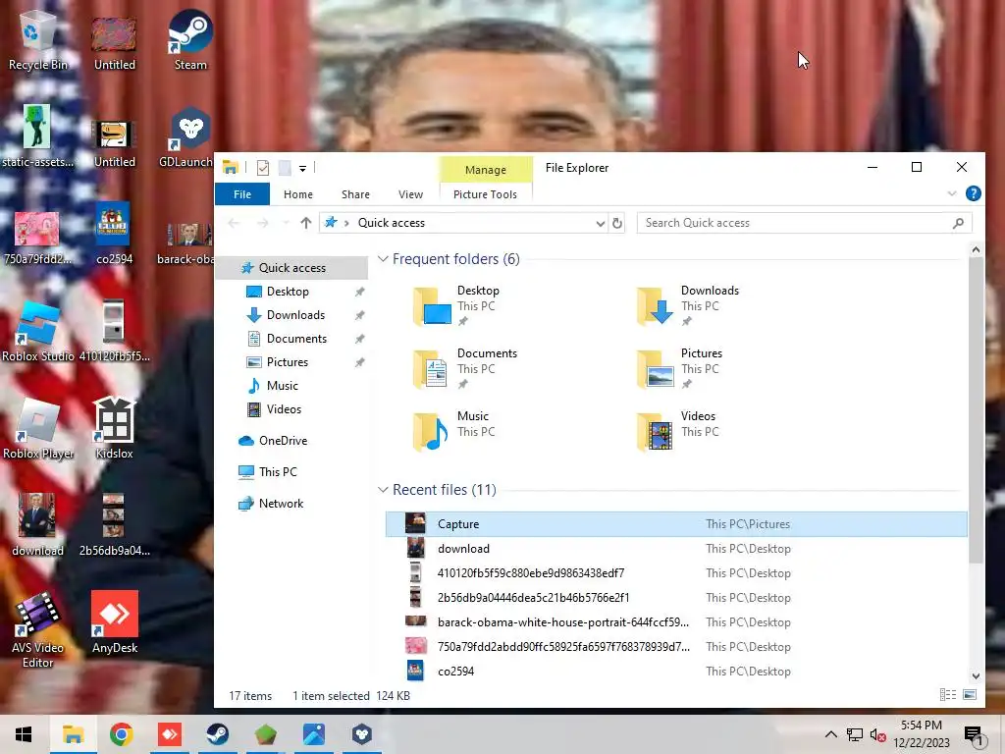The width and height of the screenshot is (1005, 754).
Task: Switch to the View ribbon tab
Action: [x=411, y=194]
